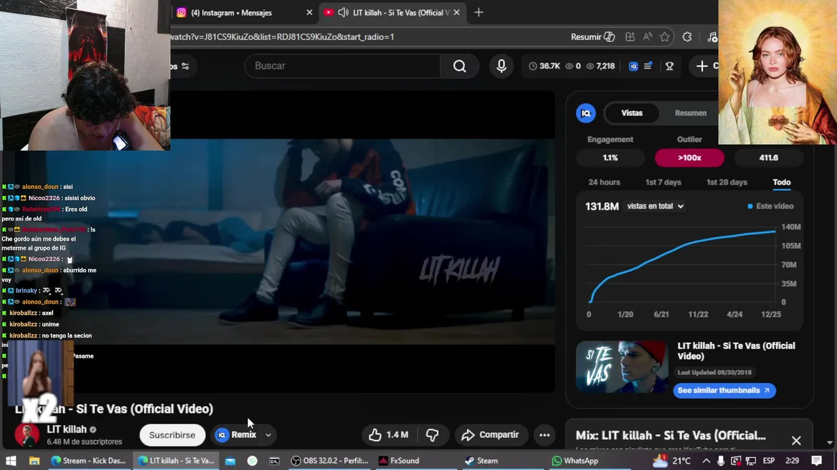Click the vidIQ Remix button
The width and height of the screenshot is (837, 470).
click(x=237, y=435)
